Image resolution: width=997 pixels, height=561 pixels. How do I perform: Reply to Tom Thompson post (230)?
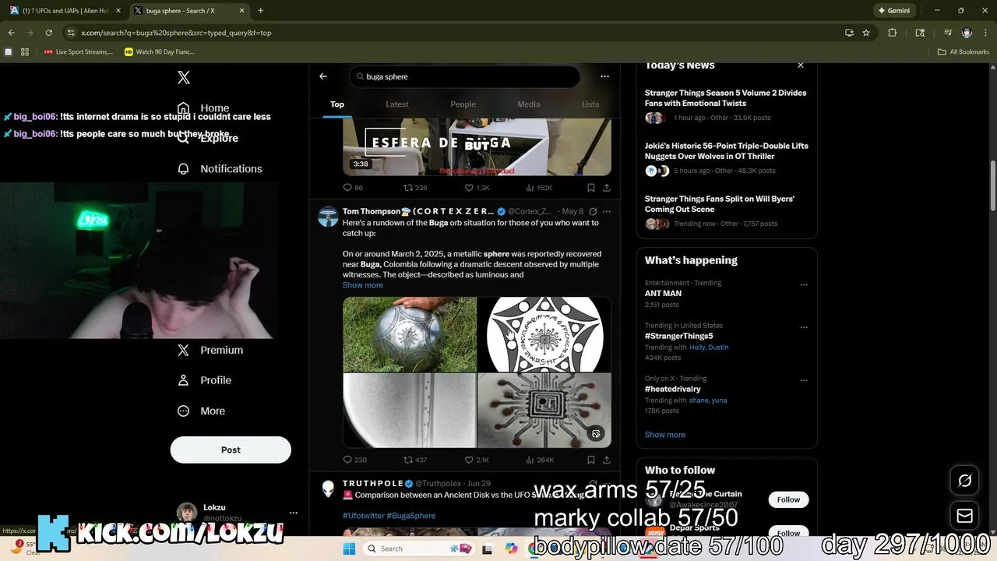coord(354,460)
